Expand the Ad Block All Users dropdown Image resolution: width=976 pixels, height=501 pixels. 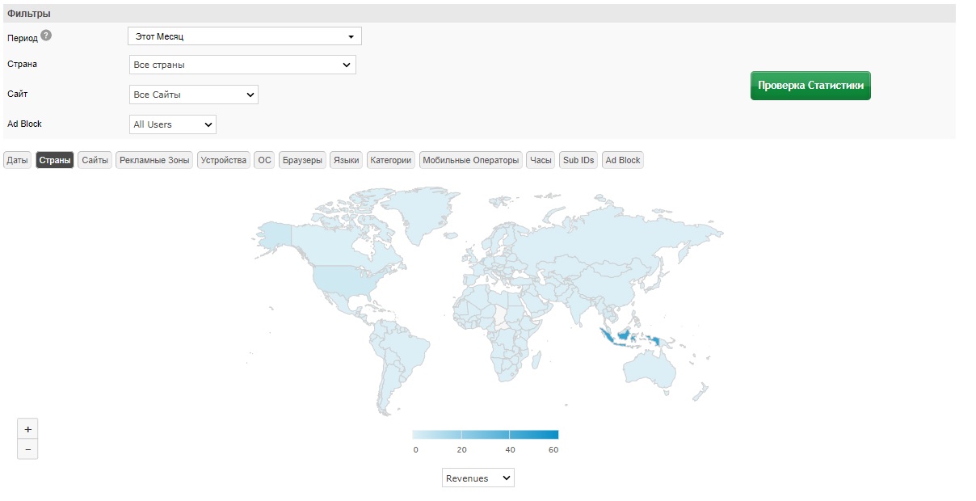(x=173, y=124)
